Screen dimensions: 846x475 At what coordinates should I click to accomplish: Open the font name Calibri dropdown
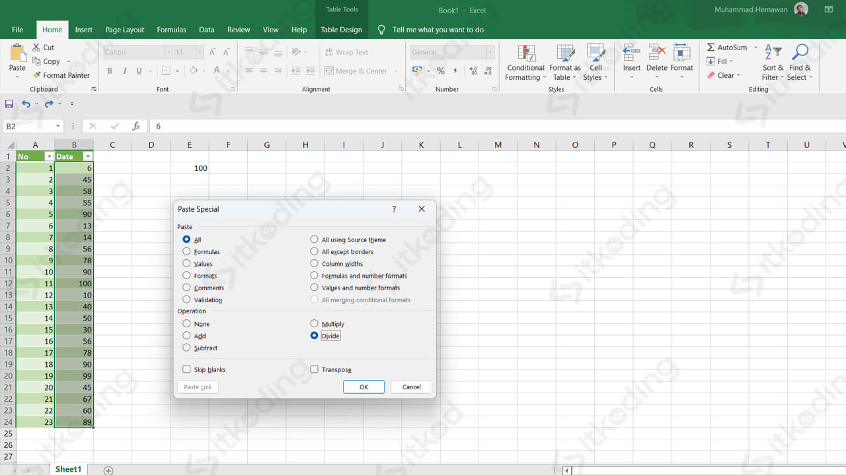pos(169,52)
